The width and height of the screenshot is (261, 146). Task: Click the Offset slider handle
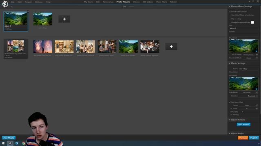tap(243, 112)
